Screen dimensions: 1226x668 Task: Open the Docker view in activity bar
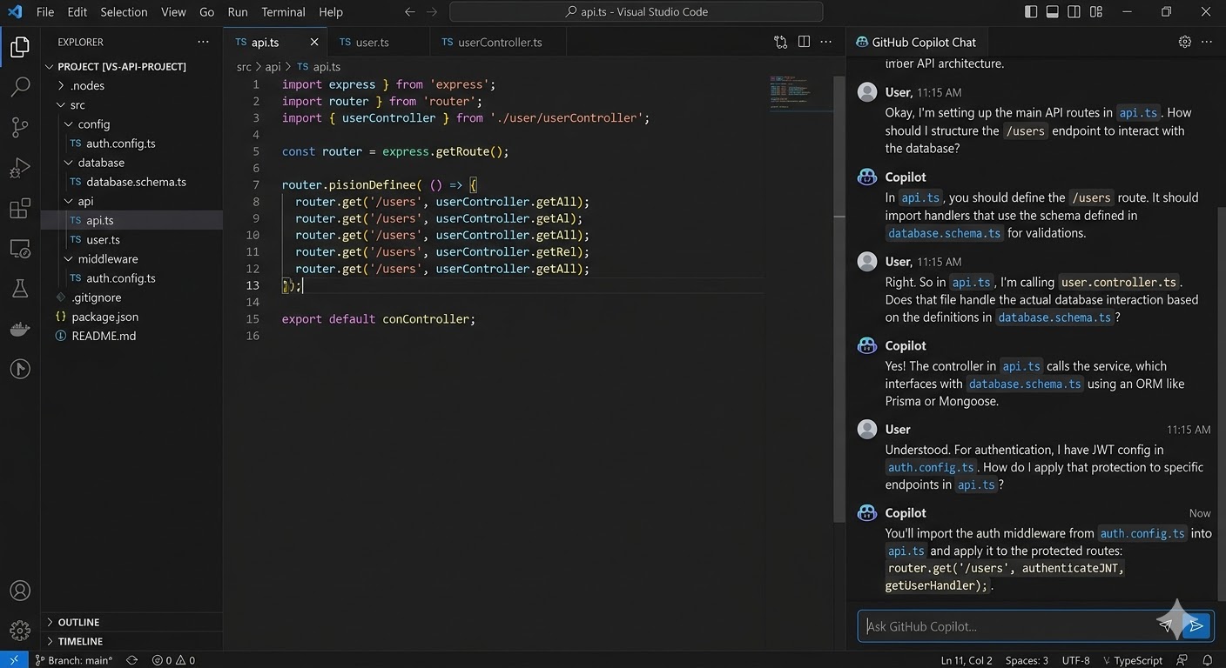point(20,330)
